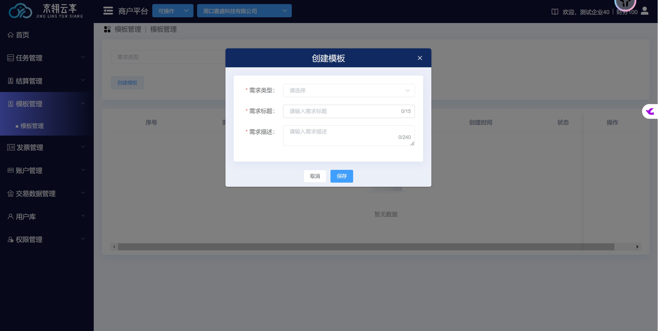Open the 可操作 status dropdown
This screenshot has width=658, height=331.
click(x=173, y=11)
